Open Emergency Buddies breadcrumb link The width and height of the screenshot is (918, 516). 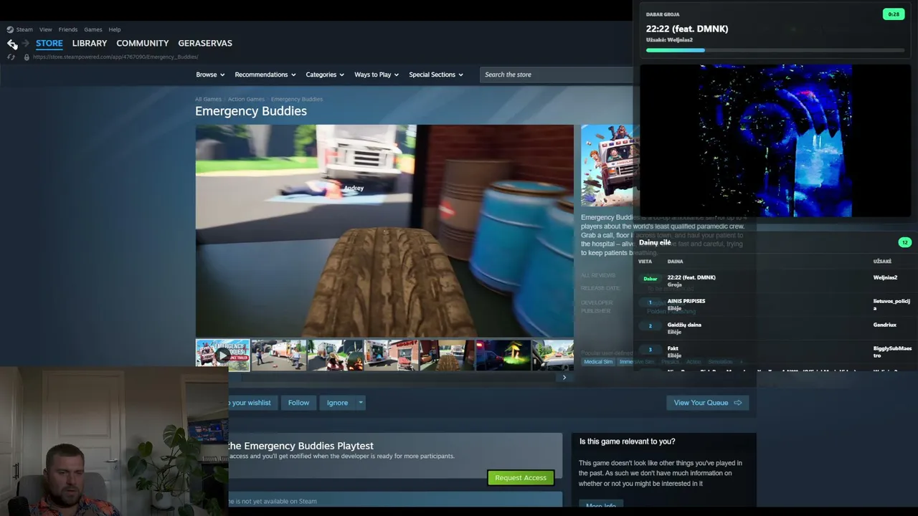(297, 99)
